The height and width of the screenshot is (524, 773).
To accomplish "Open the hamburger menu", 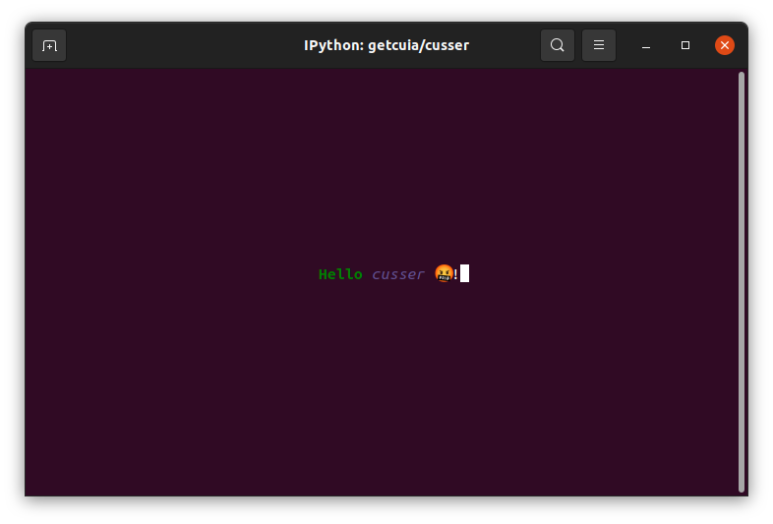I will (x=599, y=45).
